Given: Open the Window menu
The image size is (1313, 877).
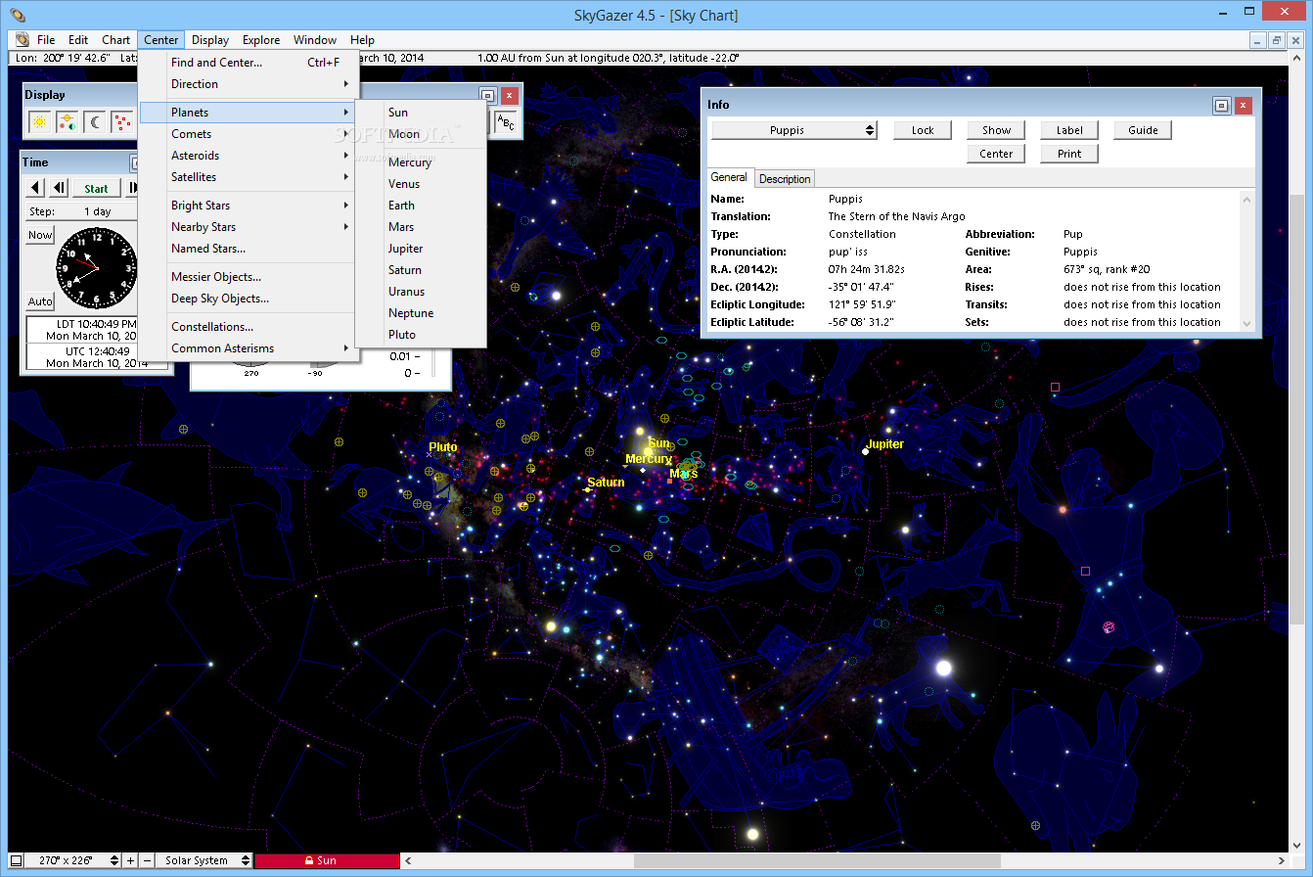Looking at the screenshot, I should pyautogui.click(x=315, y=40).
